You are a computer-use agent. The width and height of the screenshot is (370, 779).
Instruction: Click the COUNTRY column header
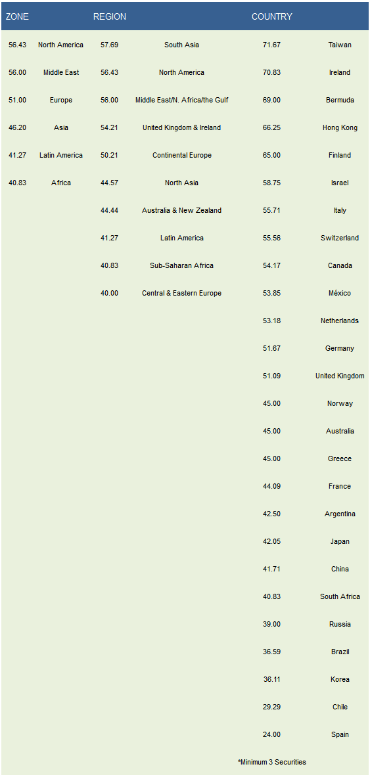[x=272, y=16]
